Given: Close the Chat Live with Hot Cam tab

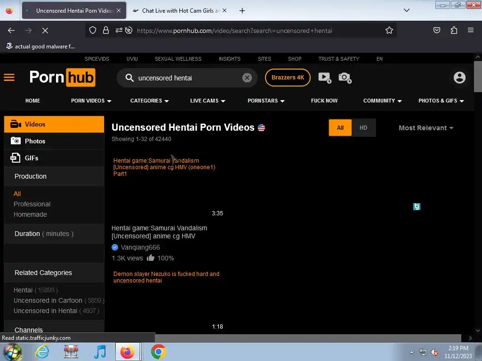Looking at the screenshot, I should (225, 10).
